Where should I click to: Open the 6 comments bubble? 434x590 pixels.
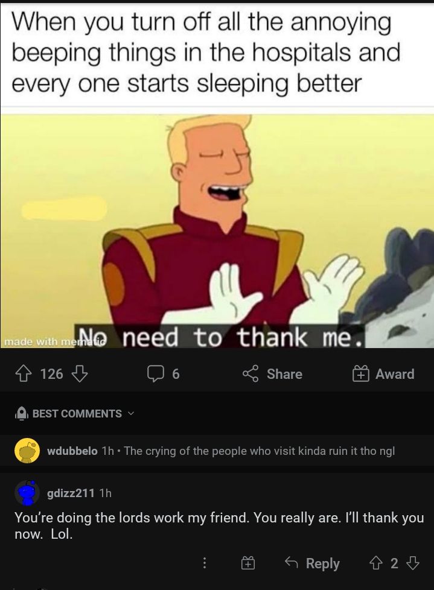[164, 373]
